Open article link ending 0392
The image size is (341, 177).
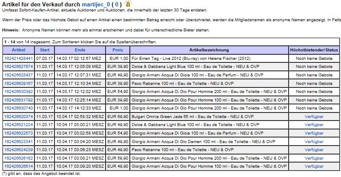click(18, 92)
